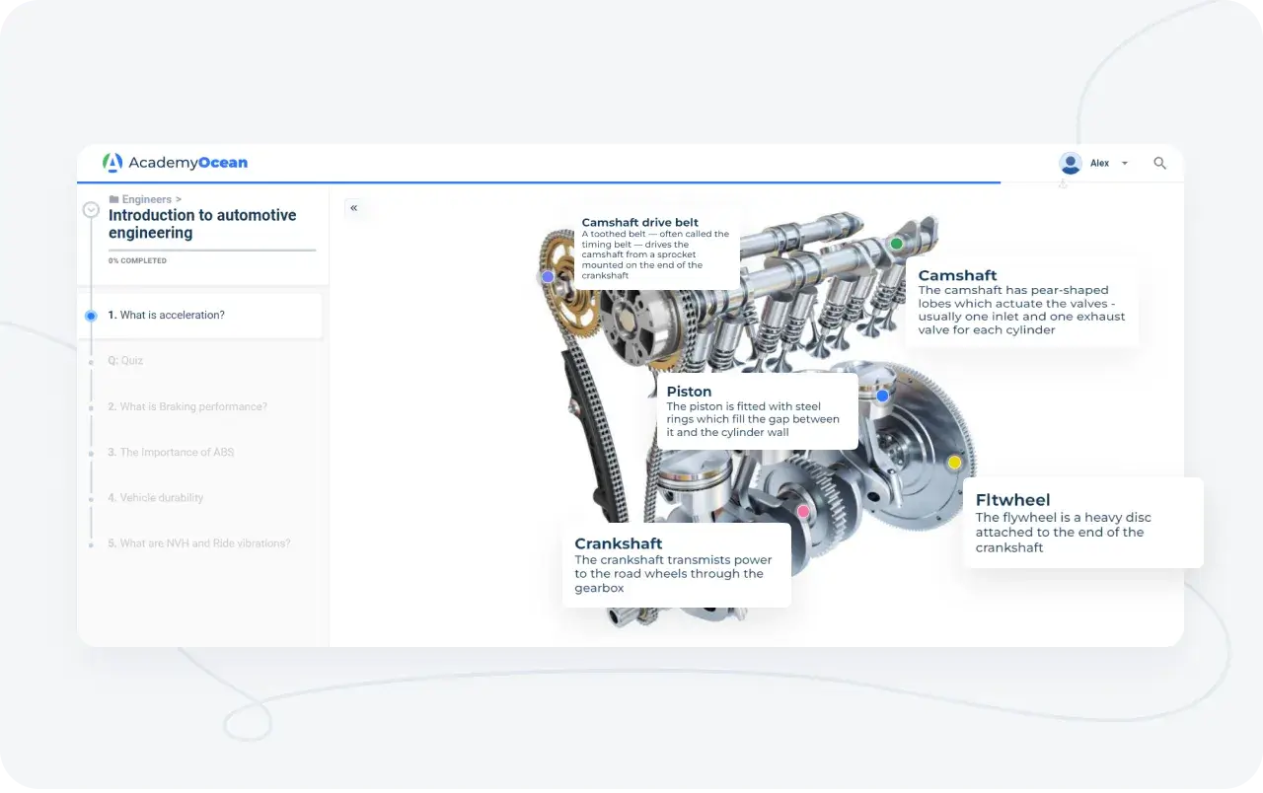Click the green Camshaft hotspot dot
1263x793 pixels.
pyautogui.click(x=896, y=244)
